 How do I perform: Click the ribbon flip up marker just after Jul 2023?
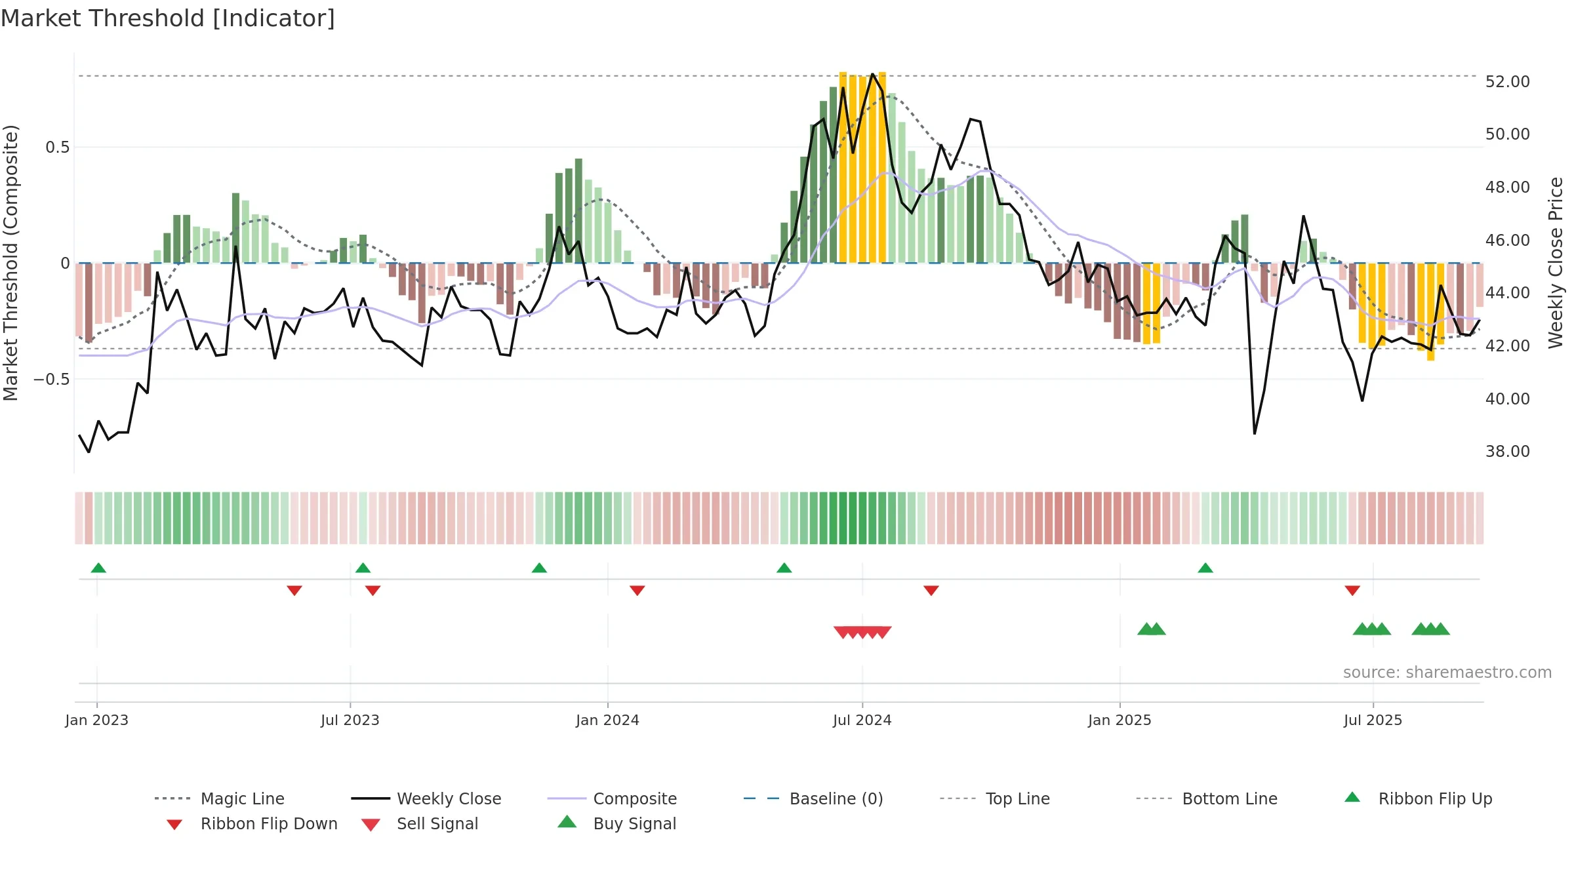click(x=363, y=568)
